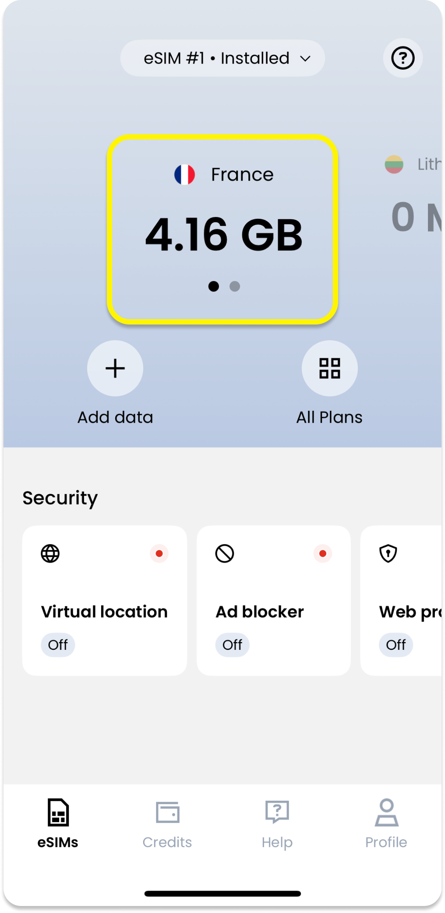Screen dimensions: 445x913
Task: Click the globe icon on Virtual location
Action: [x=50, y=553]
